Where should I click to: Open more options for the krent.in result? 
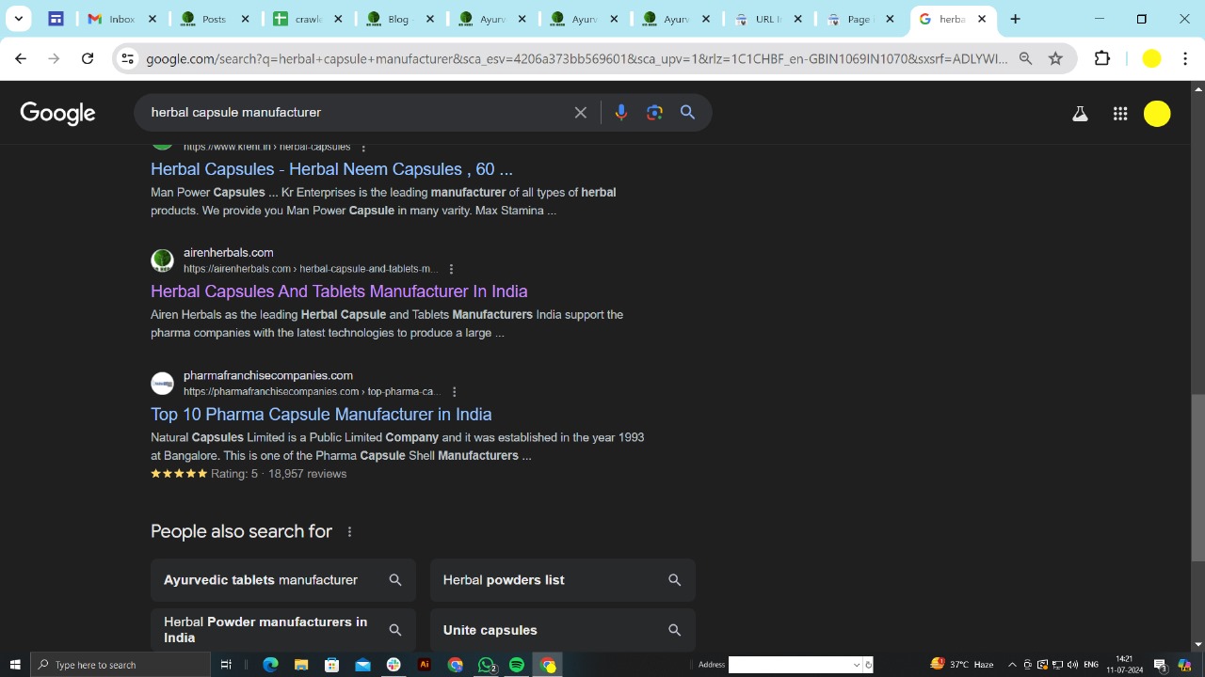363,148
